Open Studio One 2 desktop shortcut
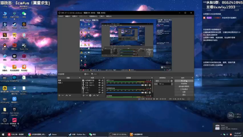Image resolution: width=243 pixels, height=137 pixels. [x=24, y=48]
